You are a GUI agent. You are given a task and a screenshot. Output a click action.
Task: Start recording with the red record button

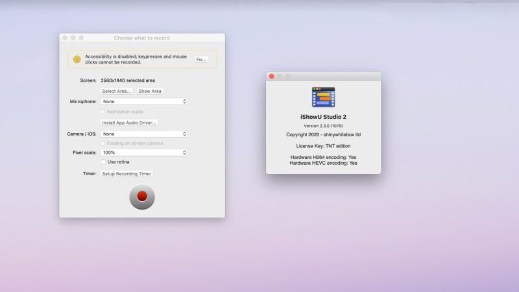(x=142, y=197)
